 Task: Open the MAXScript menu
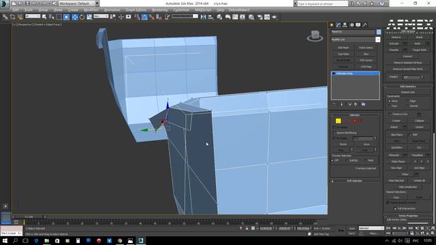pos(203,10)
